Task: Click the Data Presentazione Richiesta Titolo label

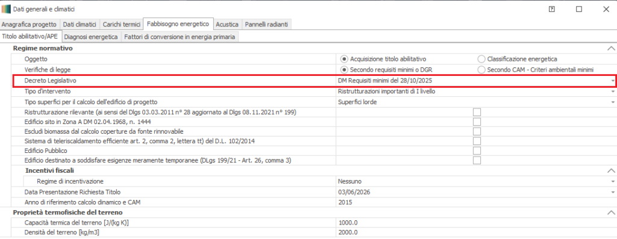Action: (72, 192)
